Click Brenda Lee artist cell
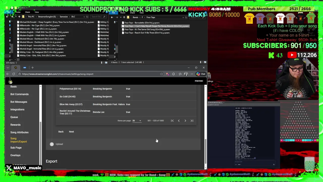Viewport: 323px width, 182px height. (98, 112)
